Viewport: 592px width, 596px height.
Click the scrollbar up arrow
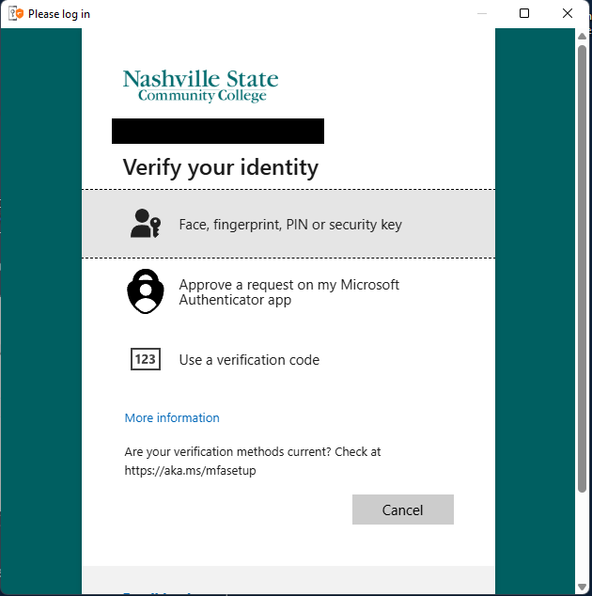(583, 37)
